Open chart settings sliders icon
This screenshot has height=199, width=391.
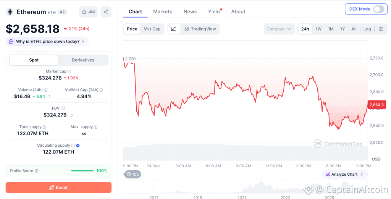(x=381, y=29)
